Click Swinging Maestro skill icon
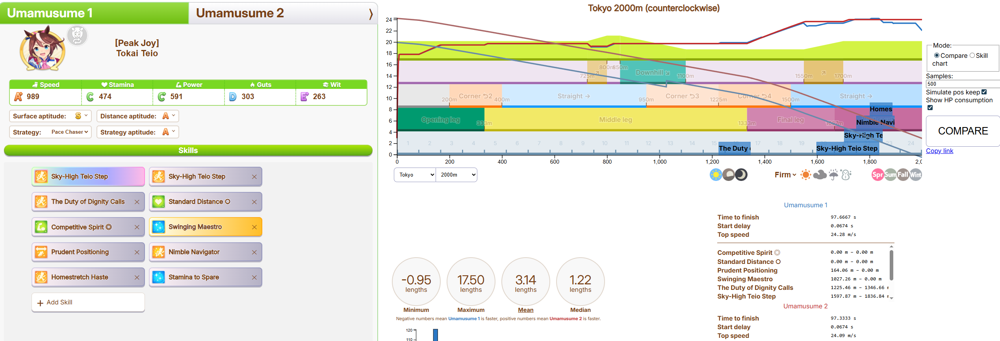Image resolution: width=1000 pixels, height=341 pixels. [x=159, y=227]
